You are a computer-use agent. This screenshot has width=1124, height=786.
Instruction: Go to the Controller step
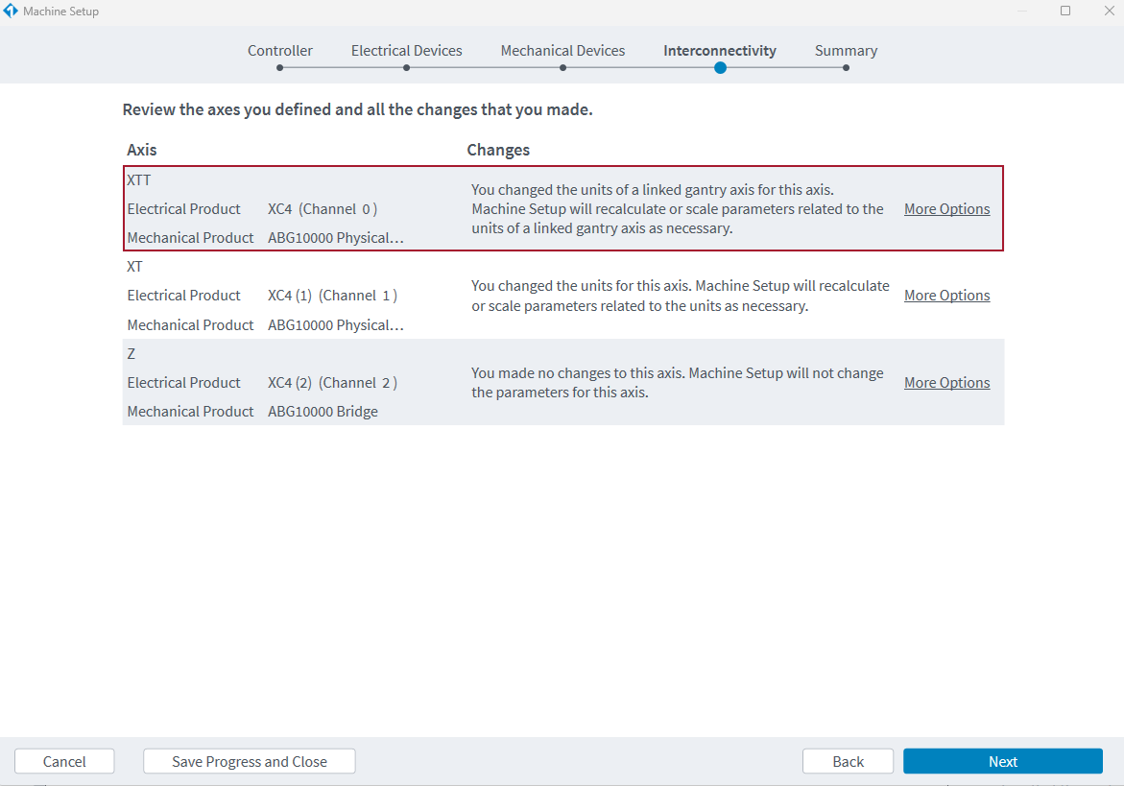point(279,51)
